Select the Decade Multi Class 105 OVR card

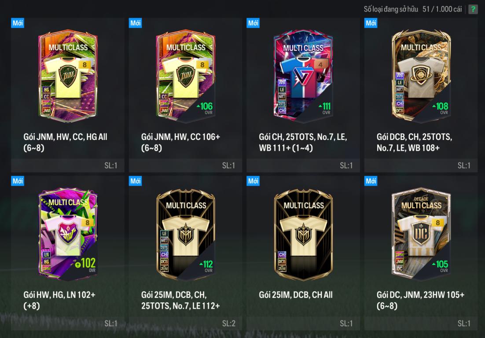pos(421,234)
